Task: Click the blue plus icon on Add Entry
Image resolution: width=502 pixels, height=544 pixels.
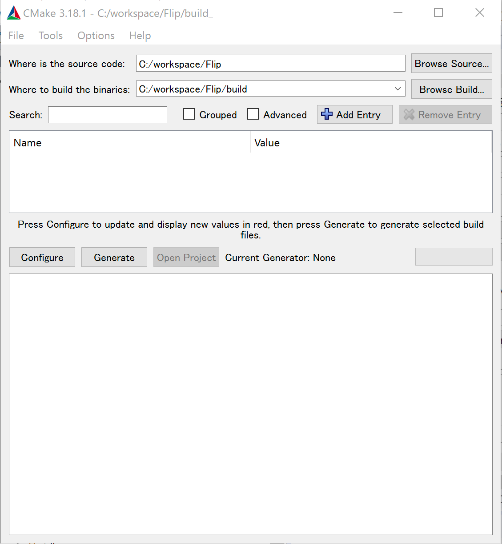Action: coord(327,114)
